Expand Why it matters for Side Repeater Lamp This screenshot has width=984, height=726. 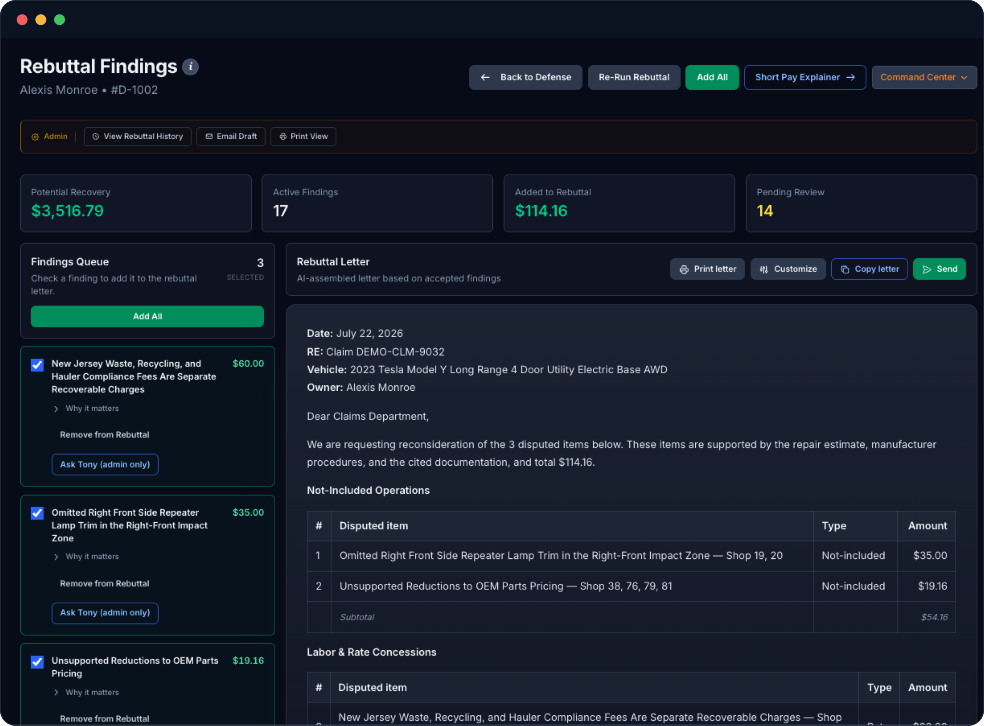[86, 557]
